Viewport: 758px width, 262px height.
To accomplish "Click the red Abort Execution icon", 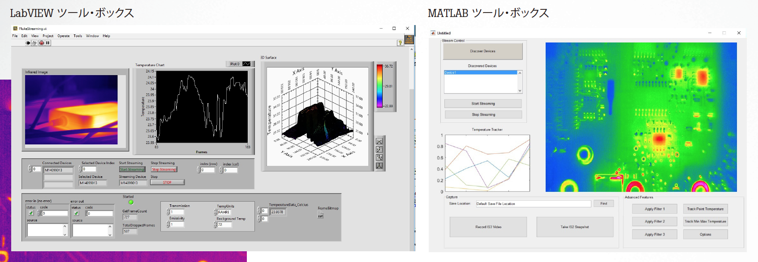I will point(41,43).
